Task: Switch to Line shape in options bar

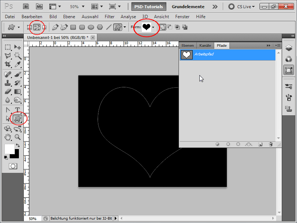Action: 109,27
